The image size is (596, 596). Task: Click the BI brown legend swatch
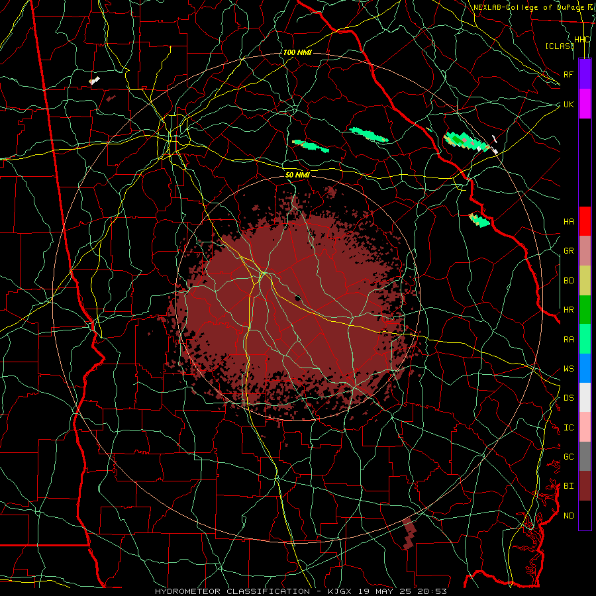point(585,486)
